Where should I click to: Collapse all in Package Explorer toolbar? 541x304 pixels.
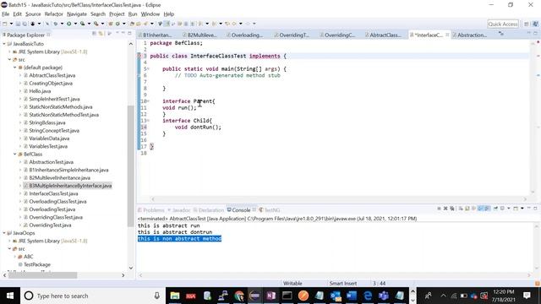point(94,34)
